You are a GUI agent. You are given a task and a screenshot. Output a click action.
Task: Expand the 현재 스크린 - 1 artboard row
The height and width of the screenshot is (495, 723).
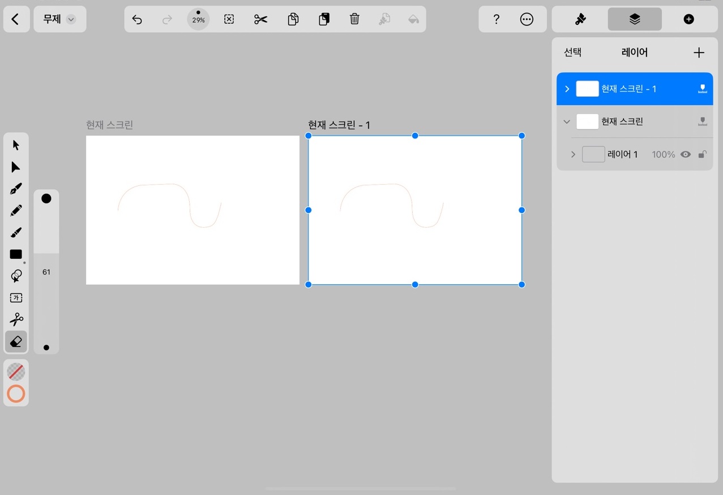pos(567,89)
